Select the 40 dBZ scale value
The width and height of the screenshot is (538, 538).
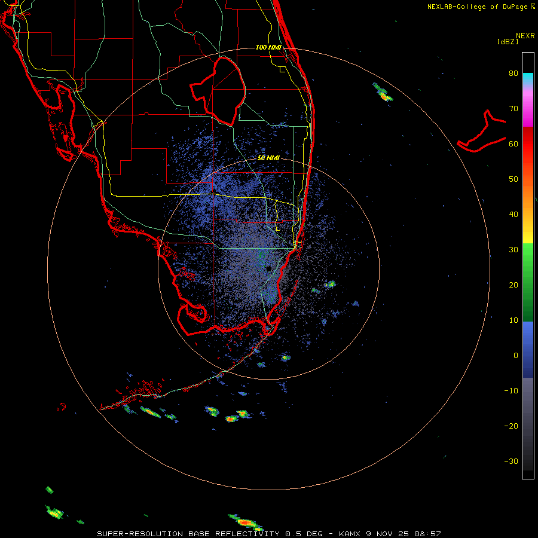pyautogui.click(x=513, y=215)
